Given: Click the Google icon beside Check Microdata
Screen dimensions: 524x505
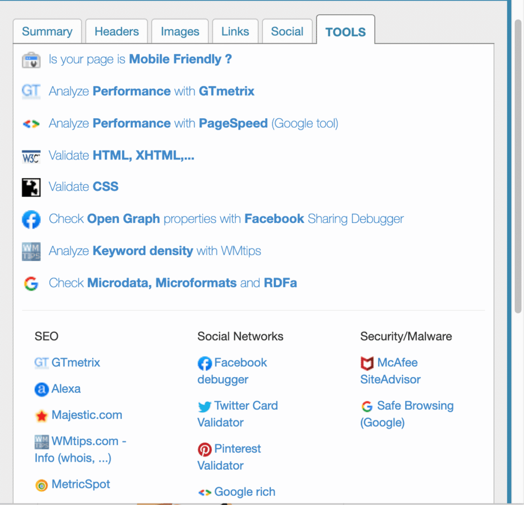Looking at the screenshot, I should (x=31, y=283).
